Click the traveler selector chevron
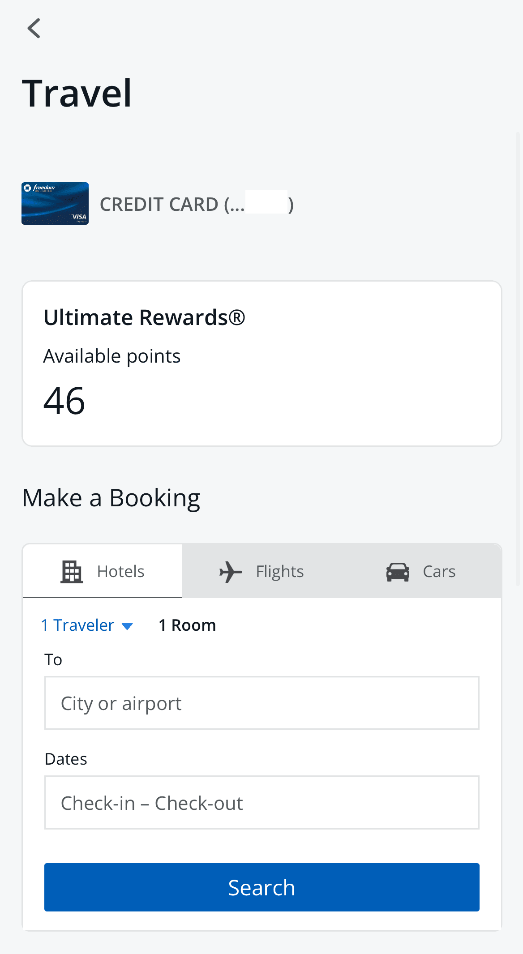This screenshot has width=523, height=954. coord(127,626)
